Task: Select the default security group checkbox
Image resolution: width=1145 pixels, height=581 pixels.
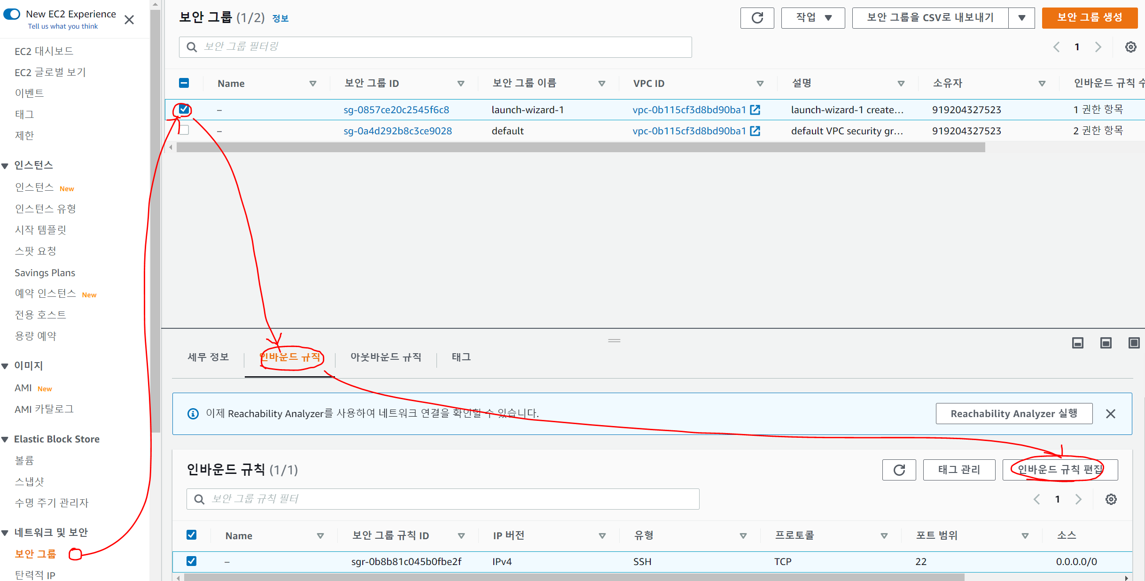Action: 184,130
